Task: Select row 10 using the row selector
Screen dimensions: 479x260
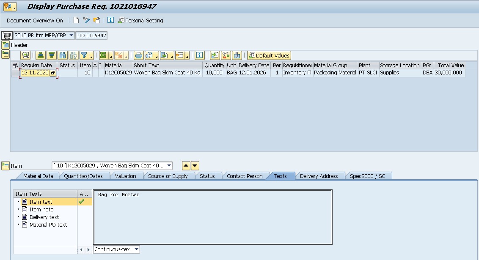Action: click(x=15, y=73)
